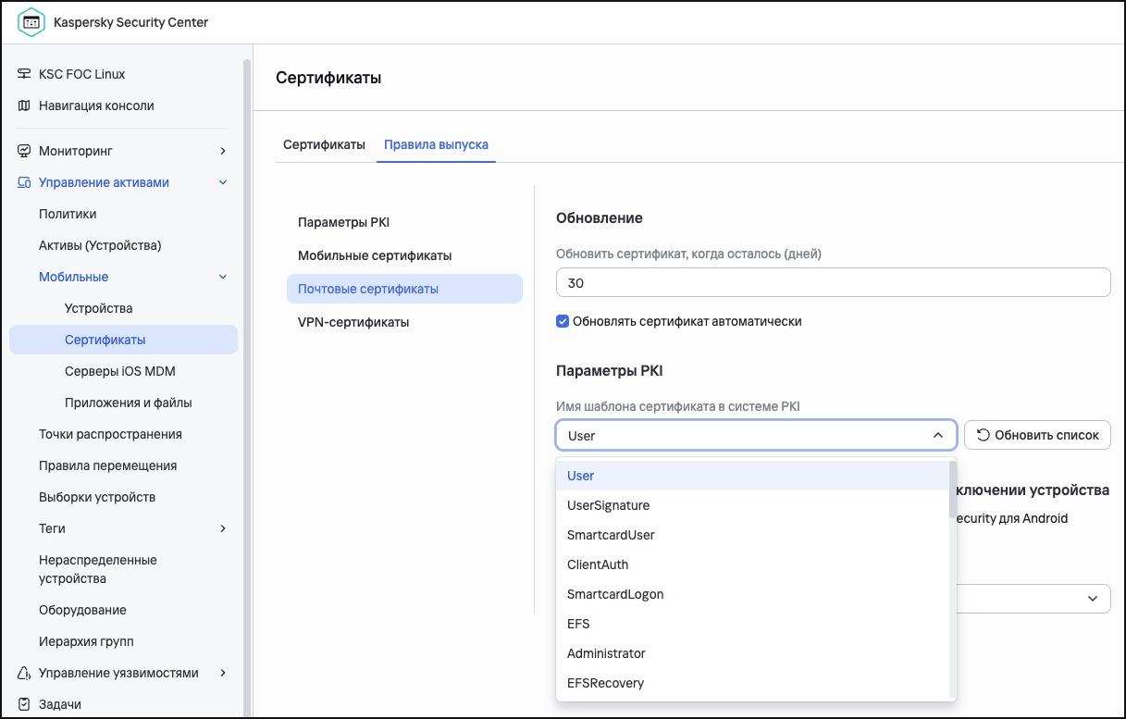The height and width of the screenshot is (719, 1126).
Task: Select Почтовые сертификаты in the rules list
Action: (x=404, y=289)
